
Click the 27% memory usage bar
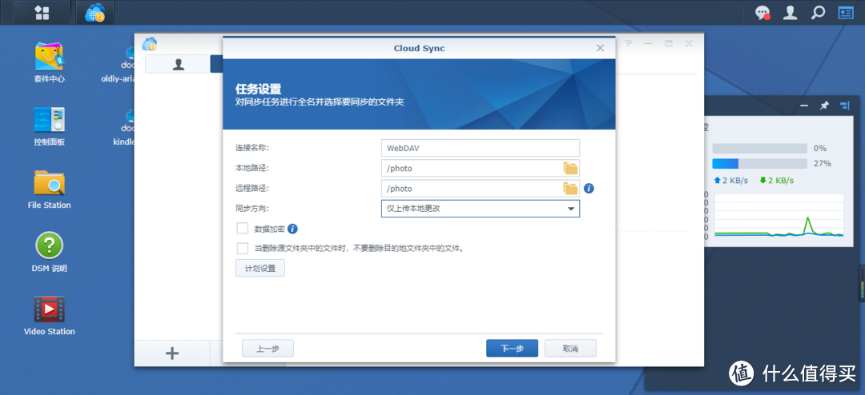tap(759, 164)
